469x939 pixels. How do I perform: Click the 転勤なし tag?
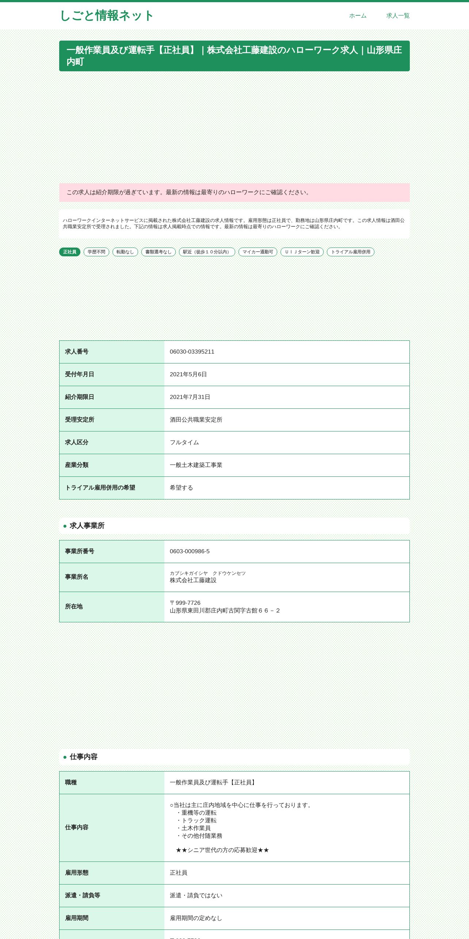coord(125,252)
